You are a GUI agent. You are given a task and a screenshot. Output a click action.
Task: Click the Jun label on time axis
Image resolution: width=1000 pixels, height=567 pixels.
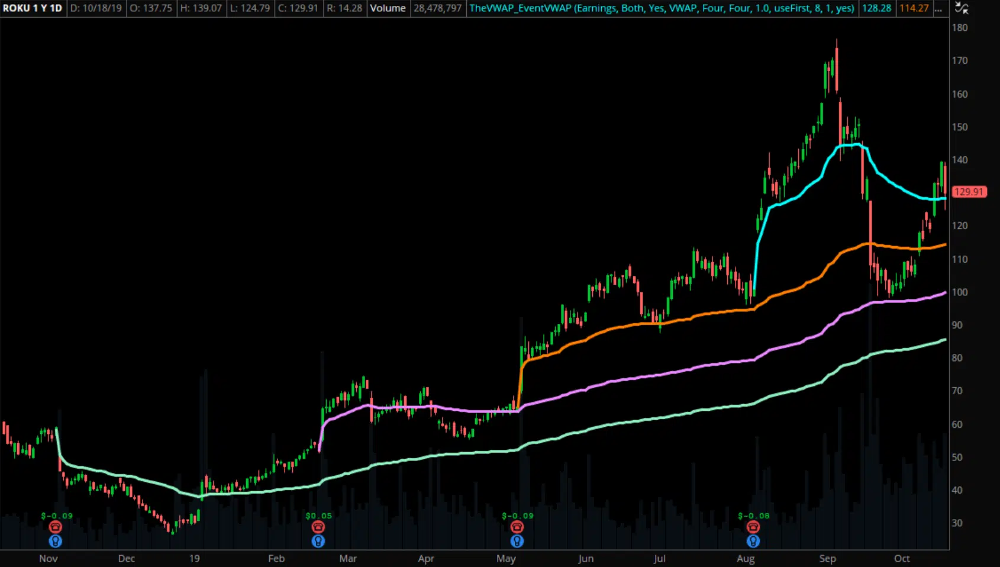click(586, 559)
